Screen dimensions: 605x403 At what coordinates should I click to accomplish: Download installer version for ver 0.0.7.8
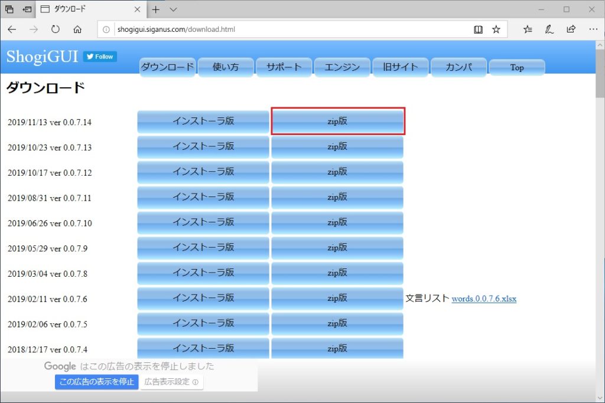tap(203, 273)
